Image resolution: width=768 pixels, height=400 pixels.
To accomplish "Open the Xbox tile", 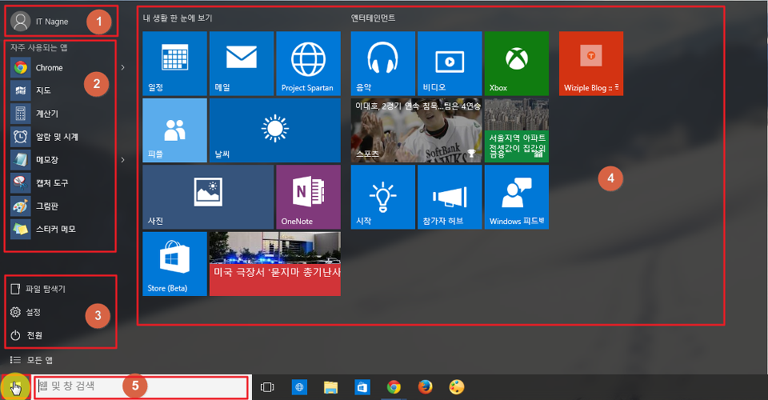I will (516, 64).
